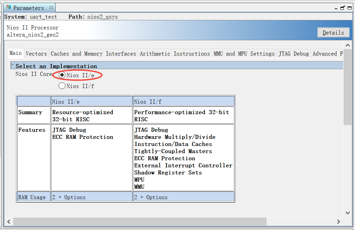355x230 pixels.
Task: Open the Advanced Features tab
Action: [x=327, y=54]
